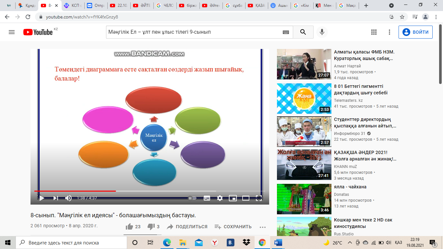Click the on-screen keyboard icon in search

pos(286,32)
